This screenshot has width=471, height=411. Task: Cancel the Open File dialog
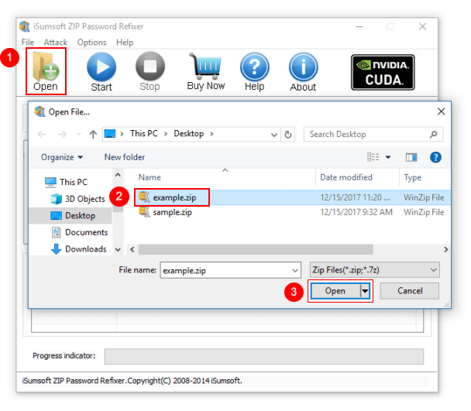410,290
